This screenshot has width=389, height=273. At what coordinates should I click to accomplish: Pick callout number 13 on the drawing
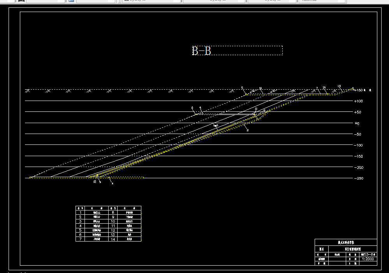pos(339,86)
